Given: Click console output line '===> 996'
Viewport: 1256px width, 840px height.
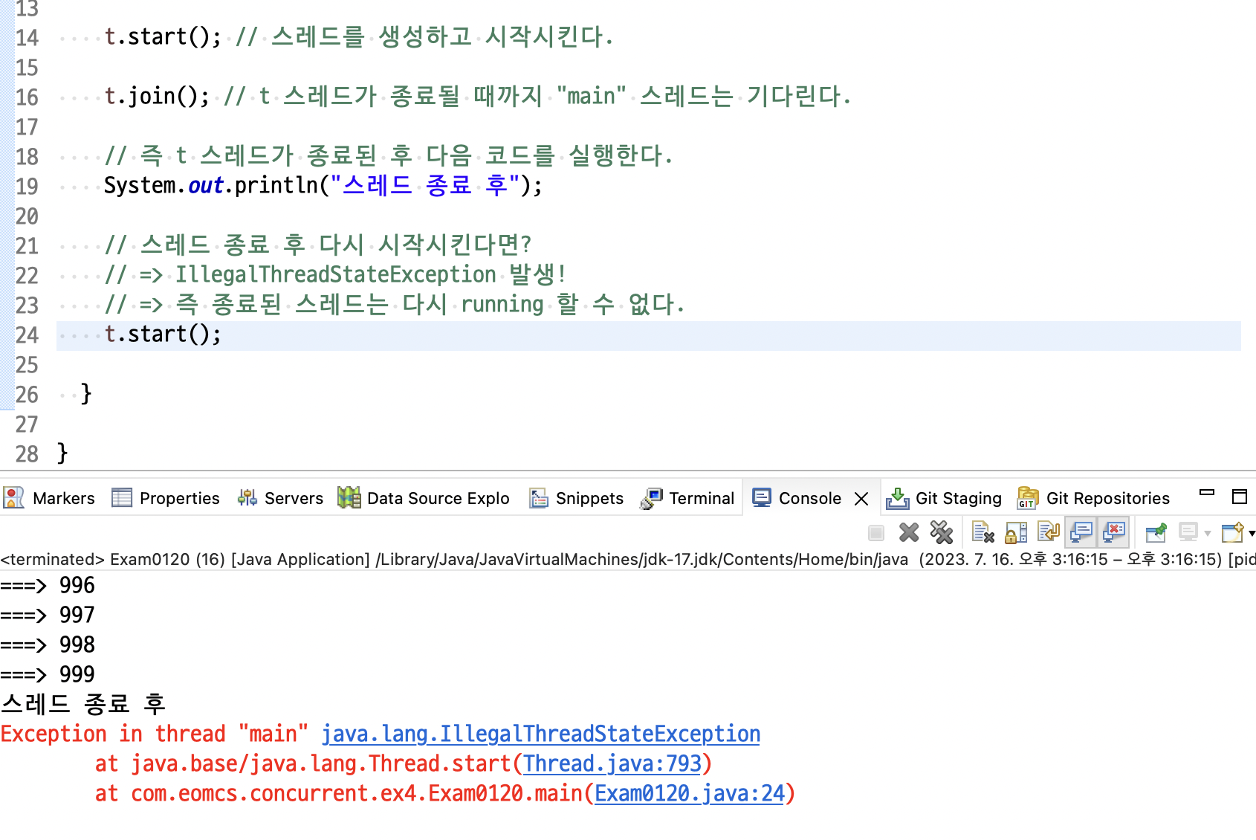Looking at the screenshot, I should tap(48, 586).
